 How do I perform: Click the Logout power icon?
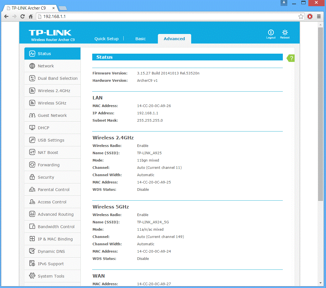pyautogui.click(x=271, y=33)
